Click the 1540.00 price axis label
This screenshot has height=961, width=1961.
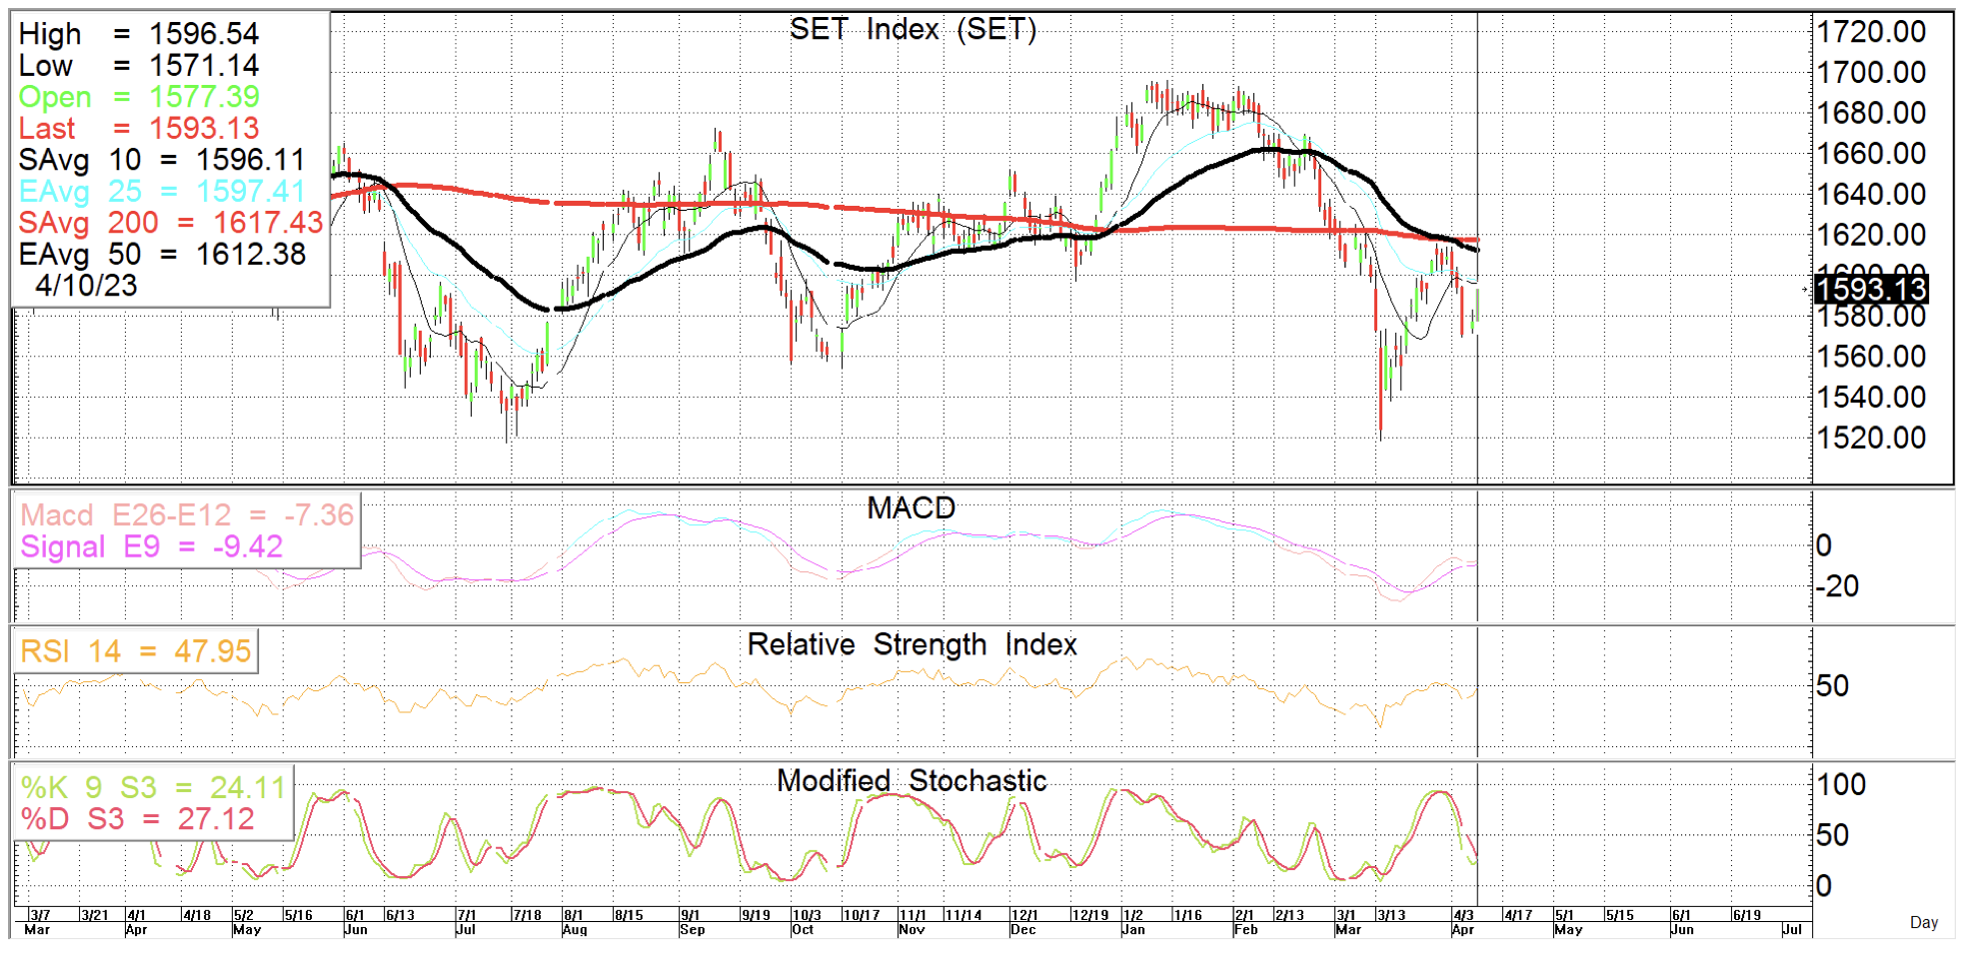click(1871, 398)
